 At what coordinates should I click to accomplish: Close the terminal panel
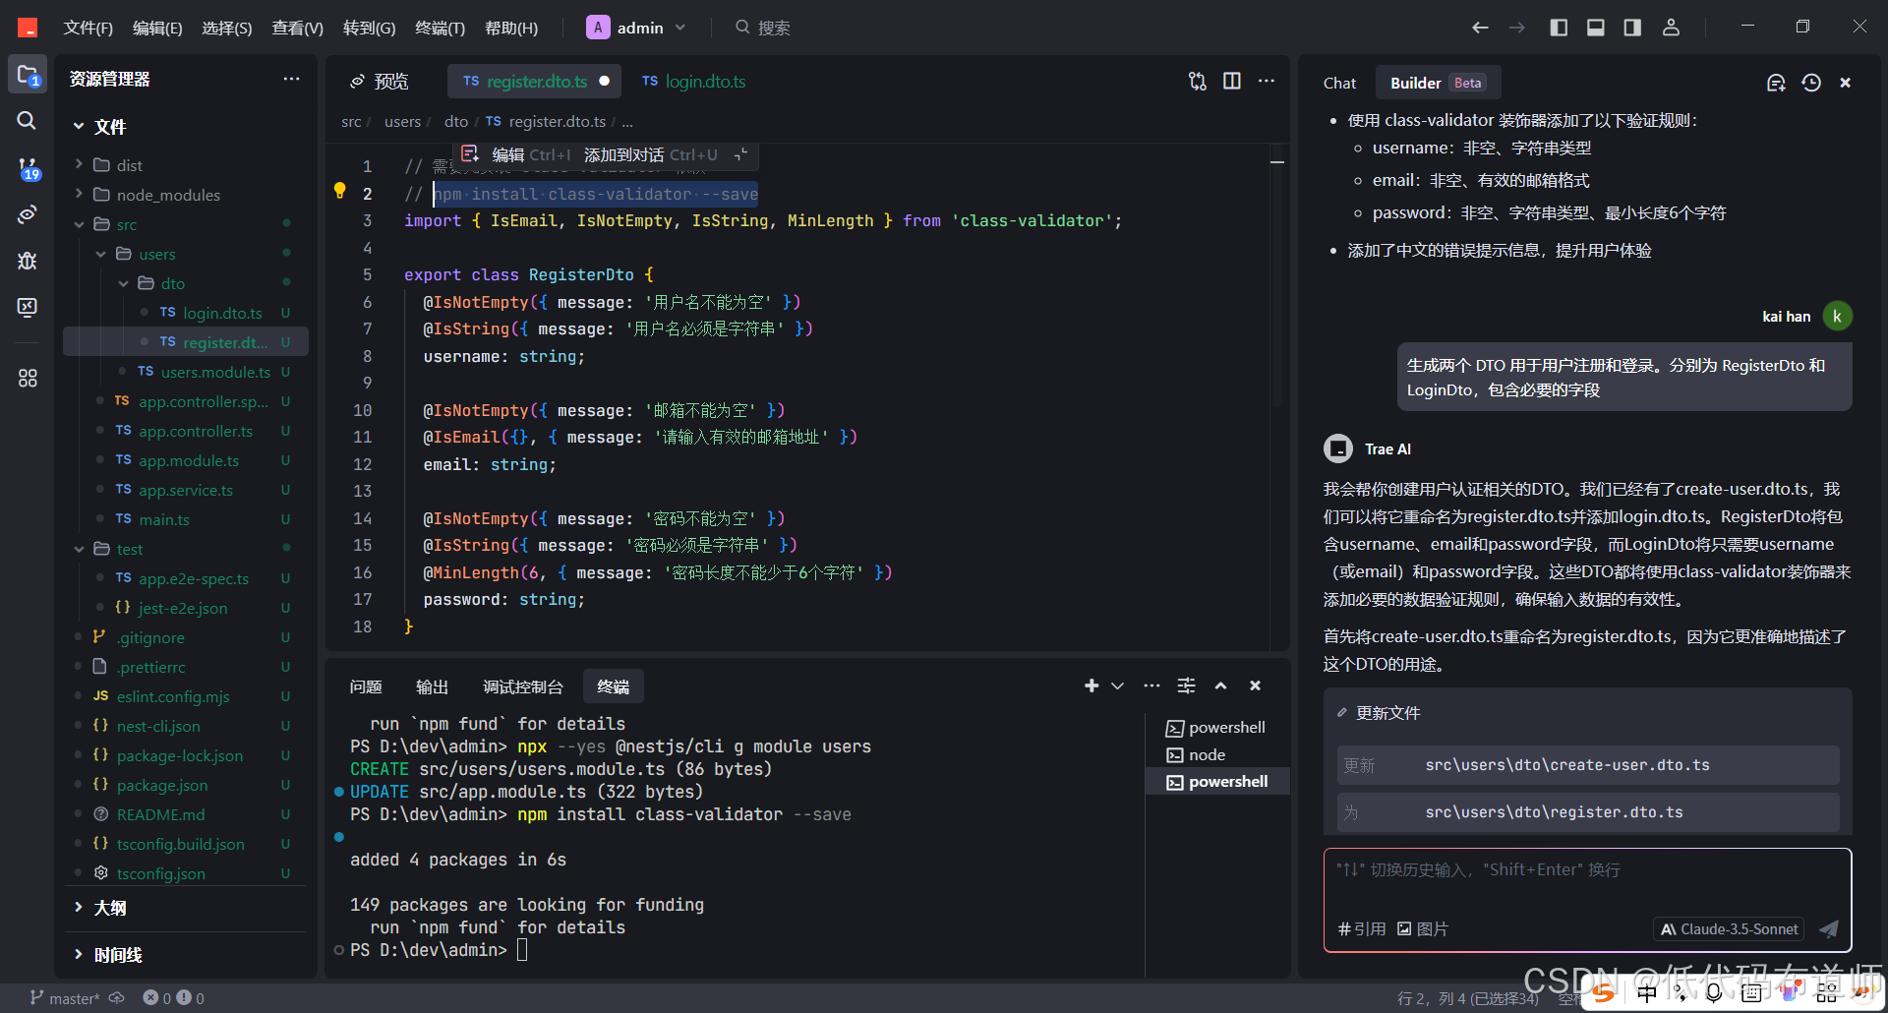pyautogui.click(x=1255, y=685)
